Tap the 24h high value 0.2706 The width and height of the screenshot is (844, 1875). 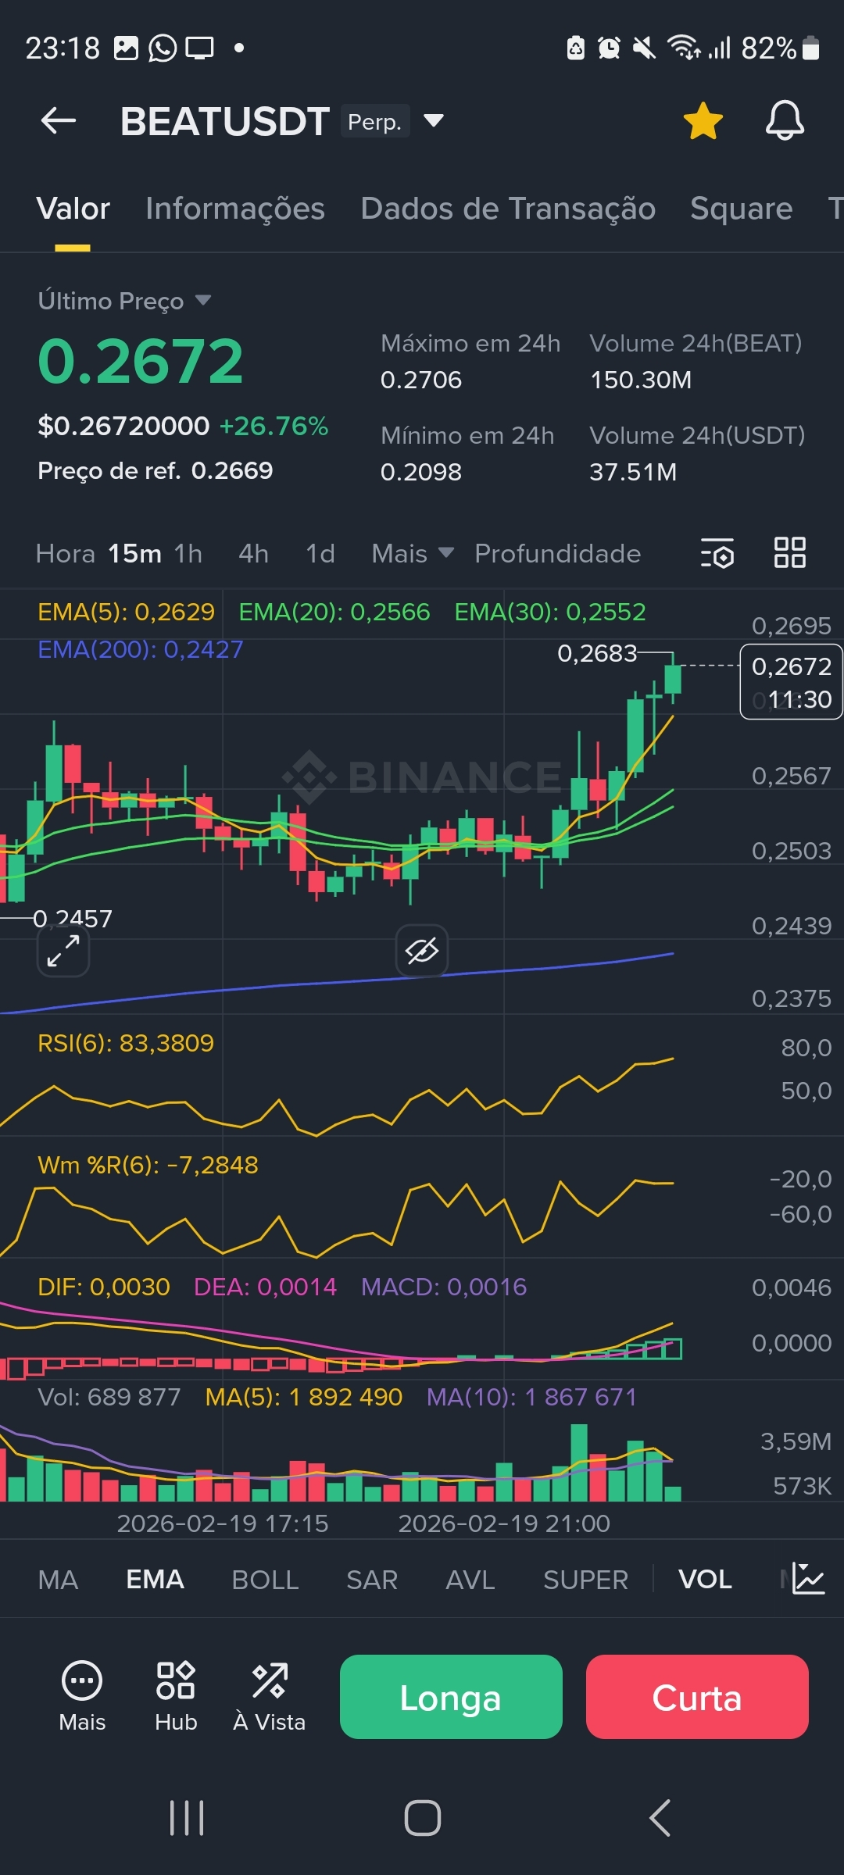click(x=421, y=380)
